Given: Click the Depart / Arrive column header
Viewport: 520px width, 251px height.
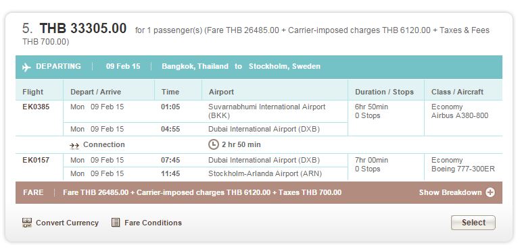Looking at the screenshot, I should click(95, 92).
